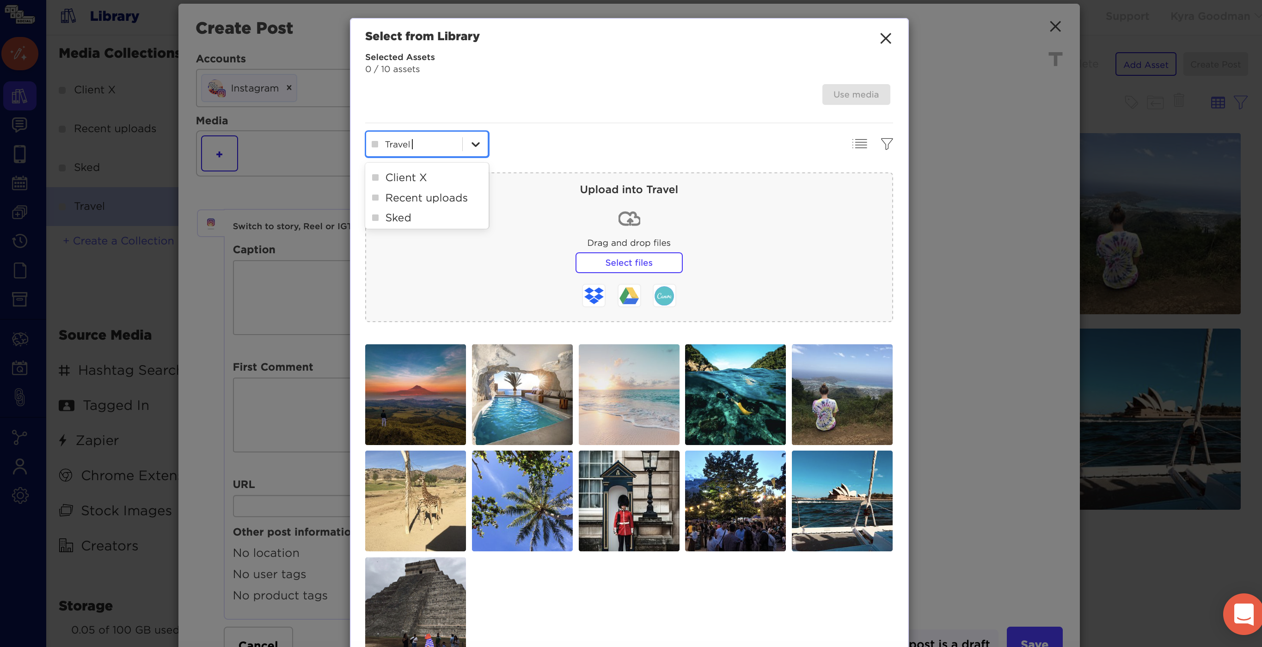
Task: Select the cave pool thumbnail
Action: [x=522, y=395]
